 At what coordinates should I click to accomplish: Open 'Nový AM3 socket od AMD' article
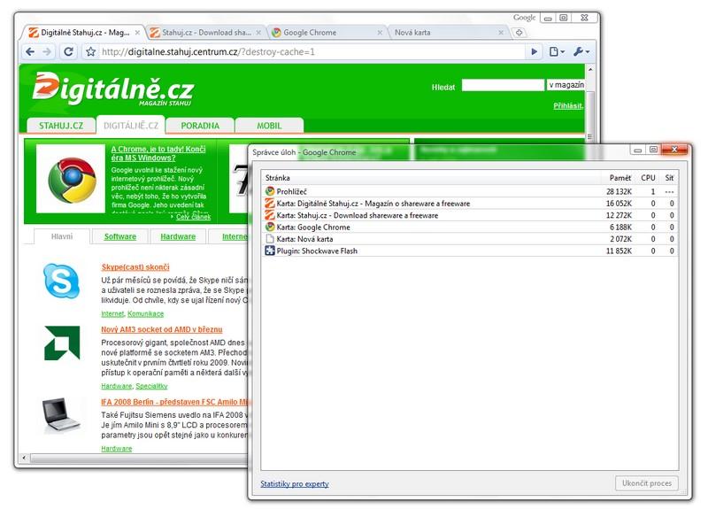162,329
